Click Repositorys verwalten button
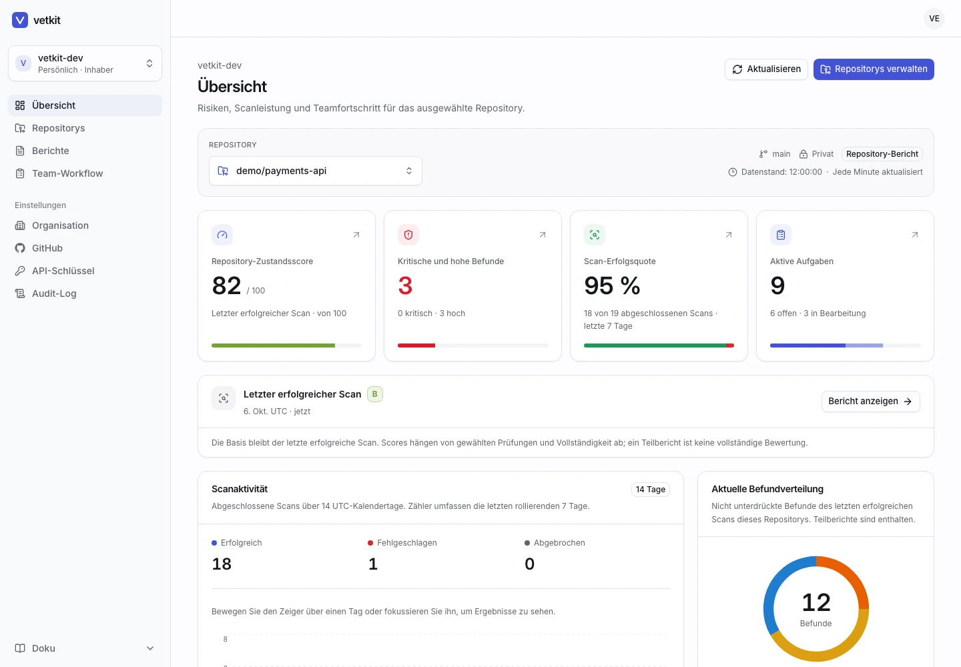Viewport: 961px width, 667px height. click(x=874, y=69)
